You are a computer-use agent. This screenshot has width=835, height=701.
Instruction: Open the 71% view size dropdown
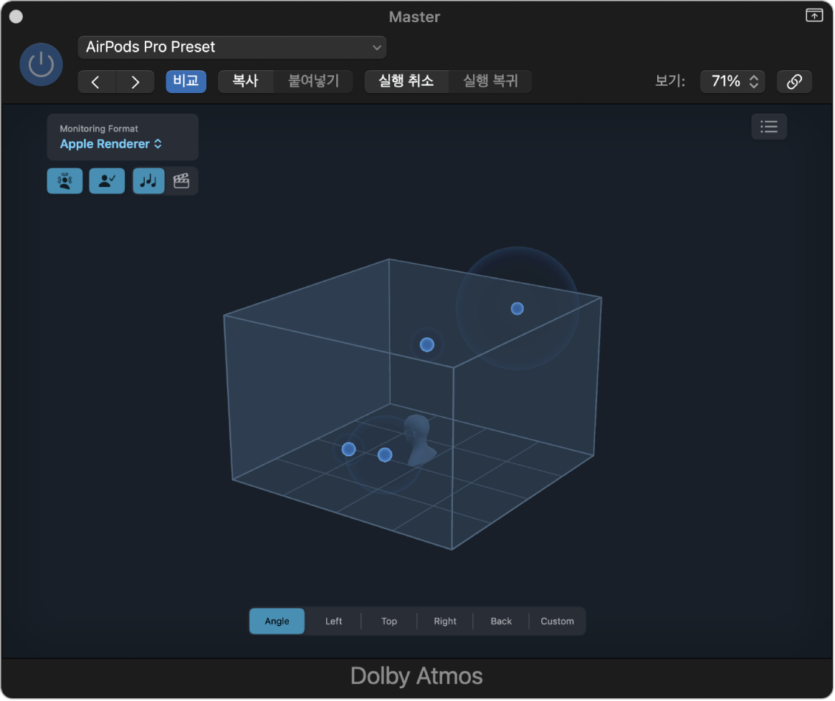click(x=733, y=82)
